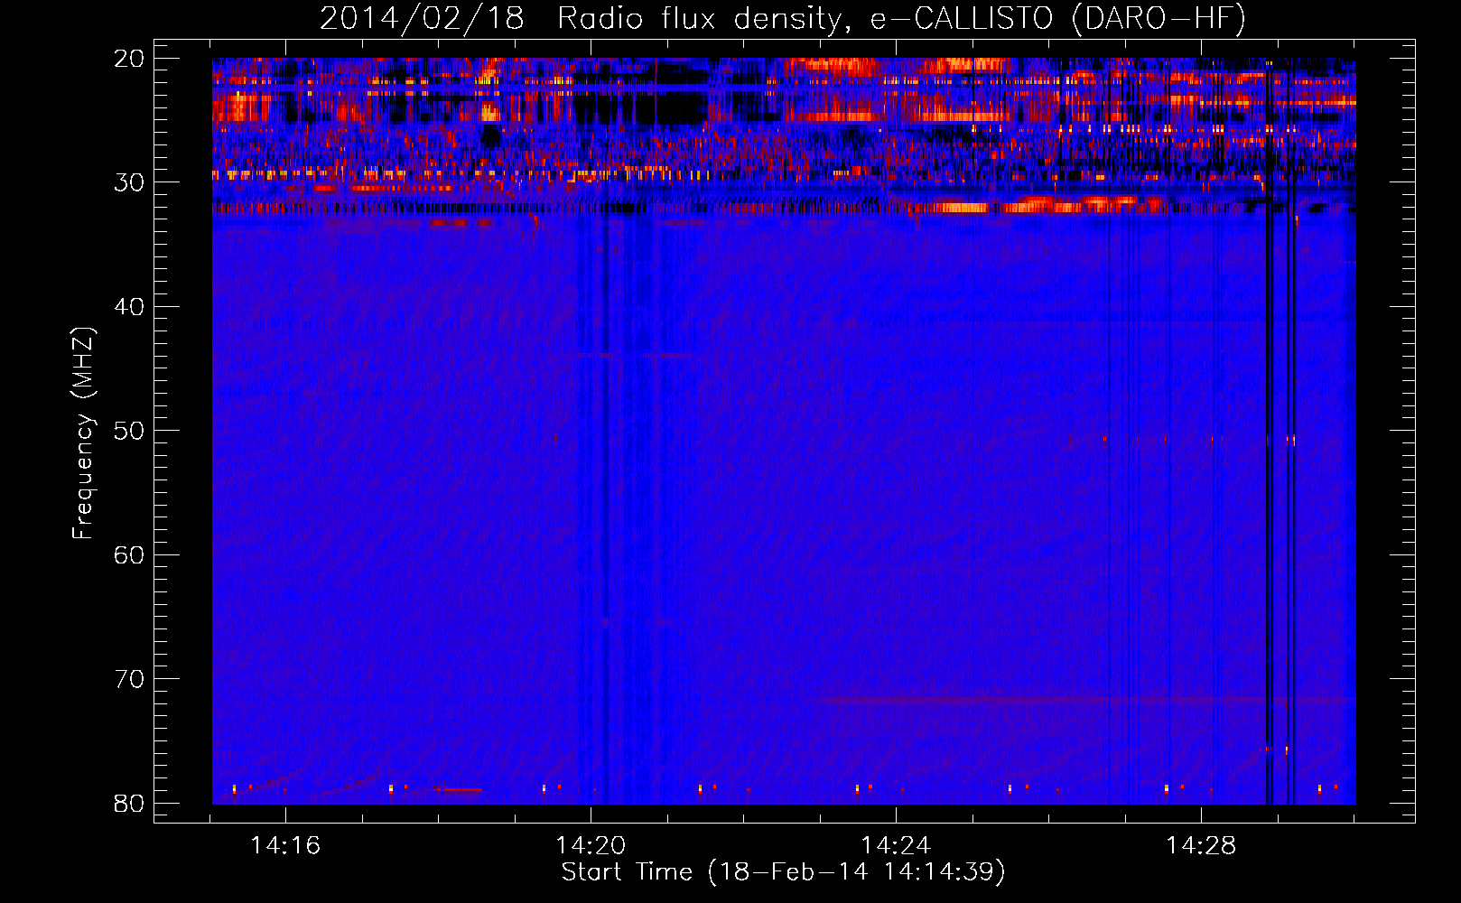
Task: Click the "Start Time (18-Feb-14 14:14:39)" label
Action: tap(783, 872)
